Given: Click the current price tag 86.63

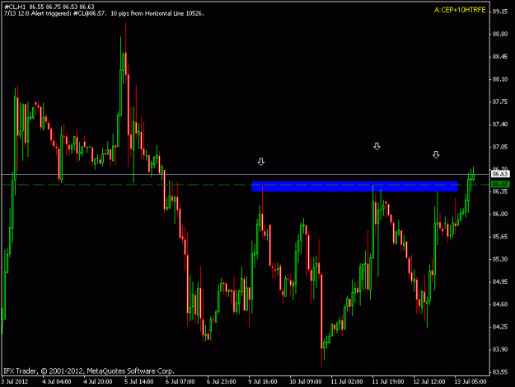Looking at the screenshot, I should (500, 174).
